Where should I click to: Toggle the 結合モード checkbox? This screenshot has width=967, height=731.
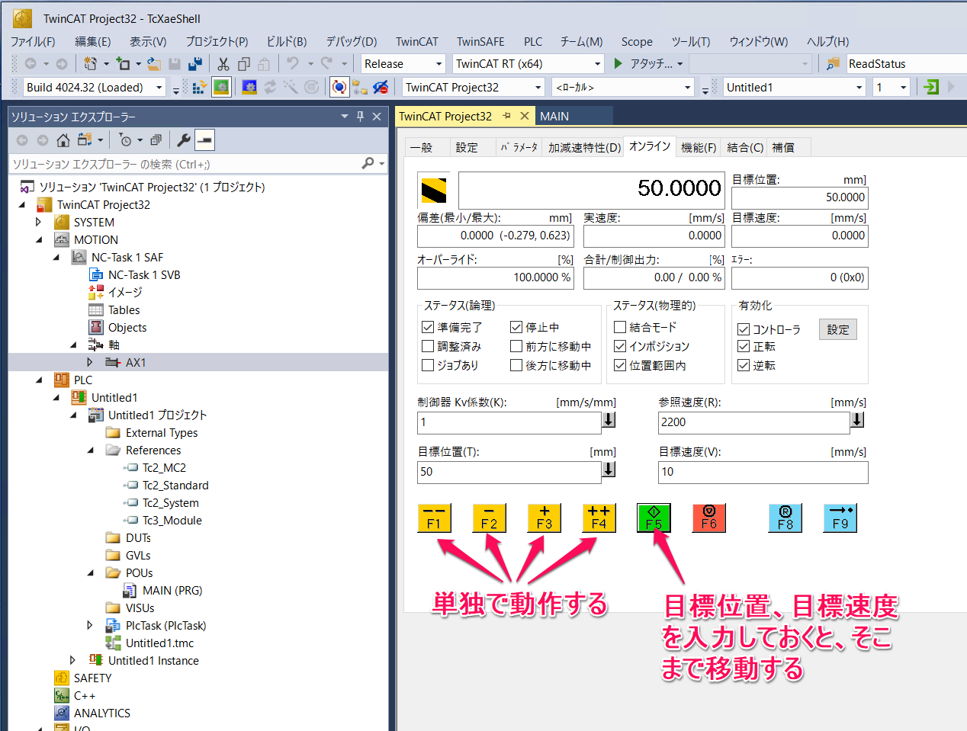pyautogui.click(x=620, y=327)
